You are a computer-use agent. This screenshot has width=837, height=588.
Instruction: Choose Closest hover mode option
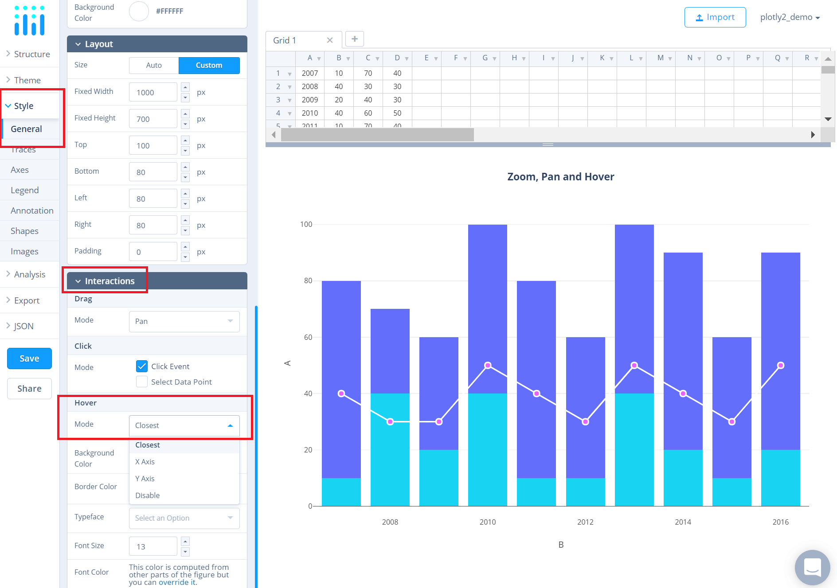[184, 445]
